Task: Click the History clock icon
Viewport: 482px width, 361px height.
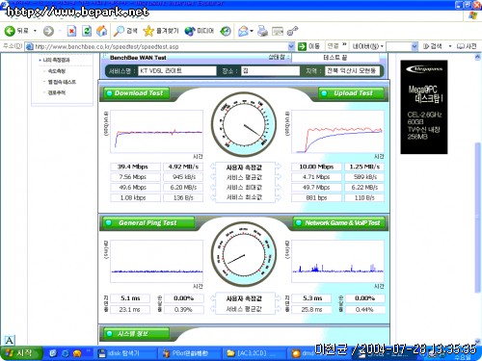Action: [226, 31]
